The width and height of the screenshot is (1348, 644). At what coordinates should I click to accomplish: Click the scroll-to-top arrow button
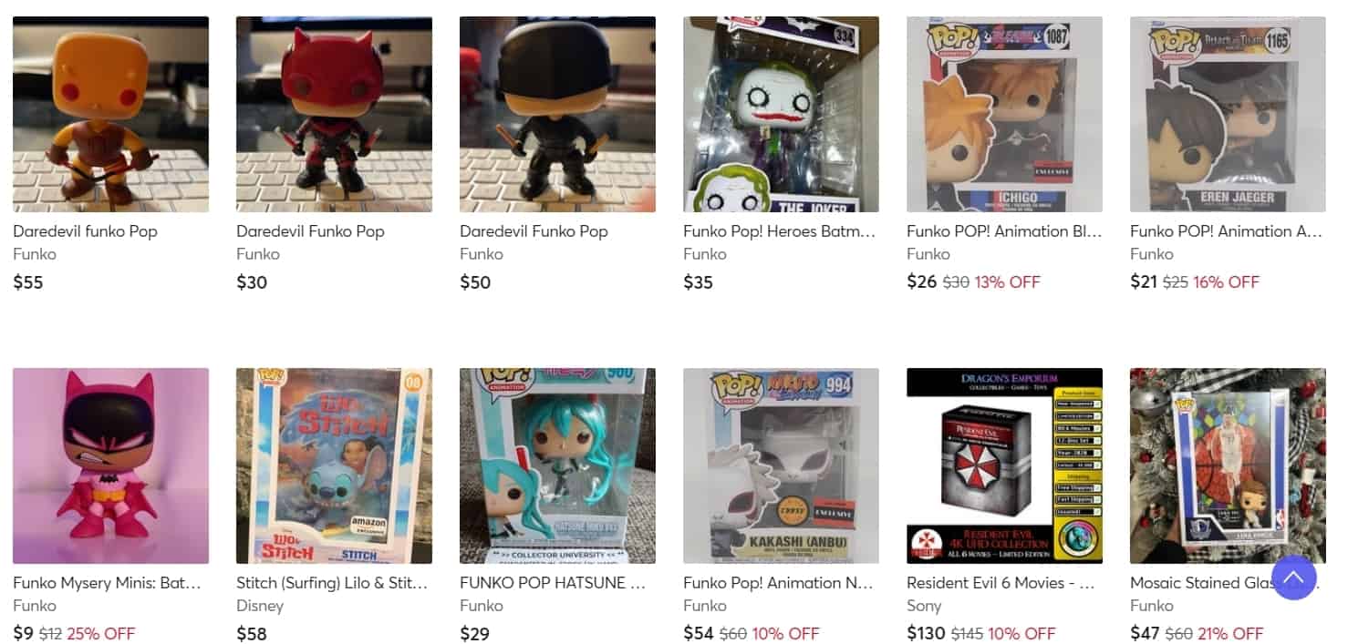click(1293, 577)
